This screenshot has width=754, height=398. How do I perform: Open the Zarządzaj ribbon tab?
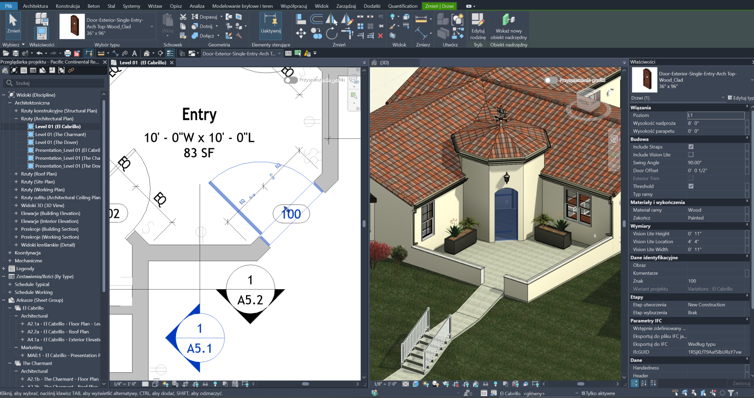(x=346, y=6)
